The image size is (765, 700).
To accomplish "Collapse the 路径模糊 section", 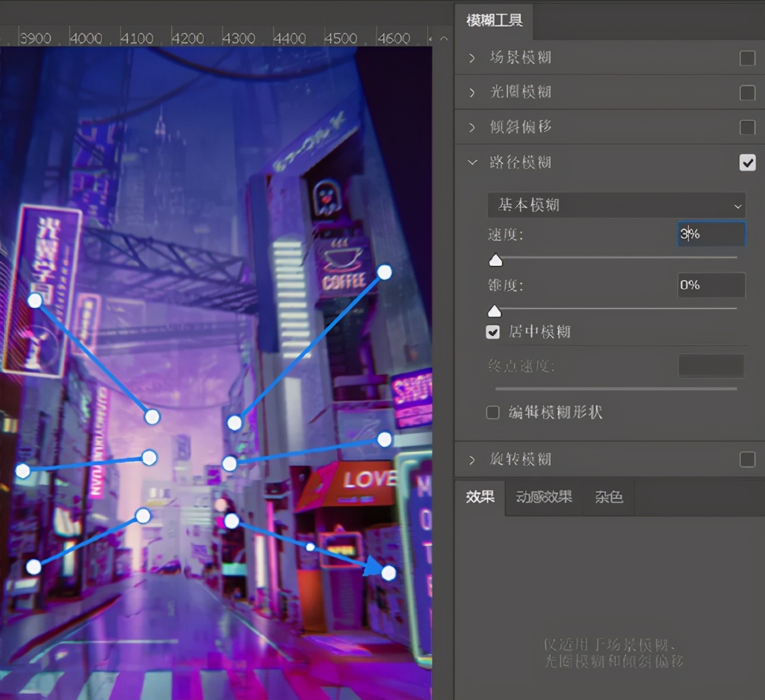I will point(472,162).
